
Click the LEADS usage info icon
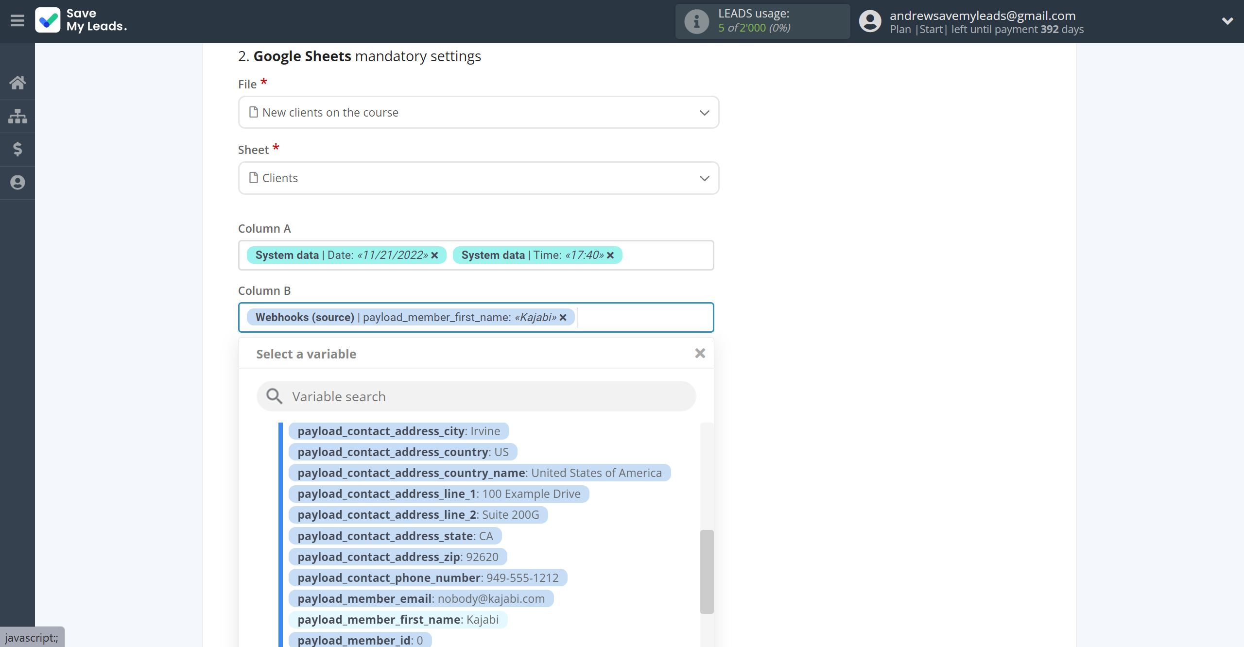[696, 21]
